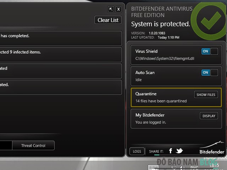Toggle the Auto Scan ON switch
227x170 pixels.
pos(210,73)
